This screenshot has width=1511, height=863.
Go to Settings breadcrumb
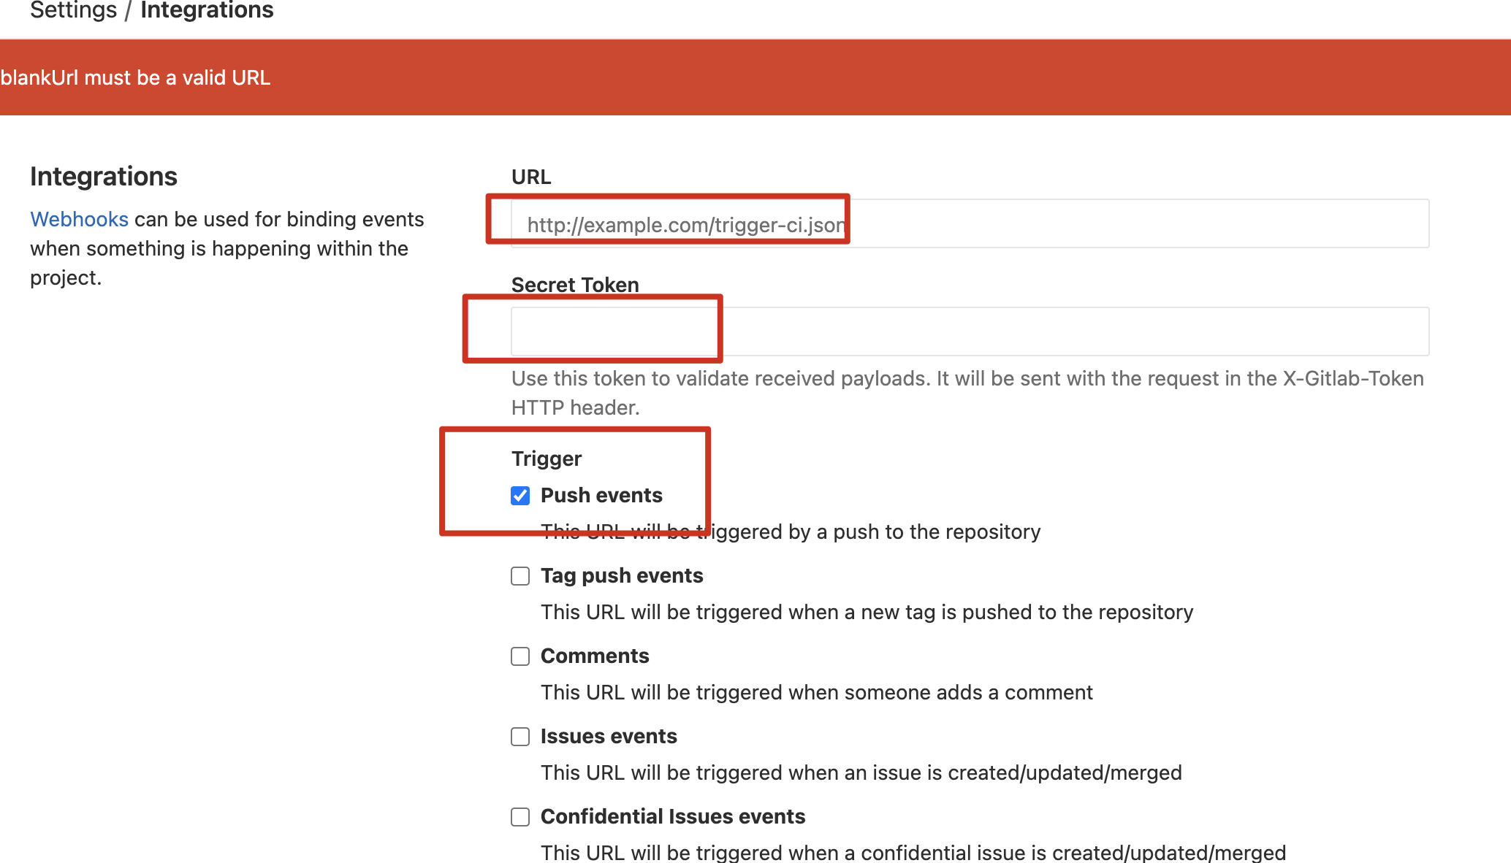73,10
